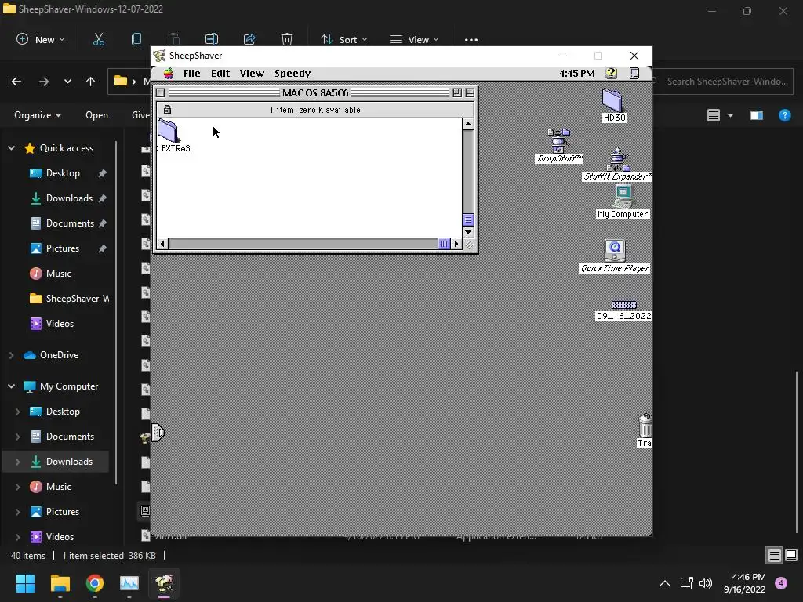Click the Mac OS Help menu icon
The image size is (803, 602).
pyautogui.click(x=611, y=73)
